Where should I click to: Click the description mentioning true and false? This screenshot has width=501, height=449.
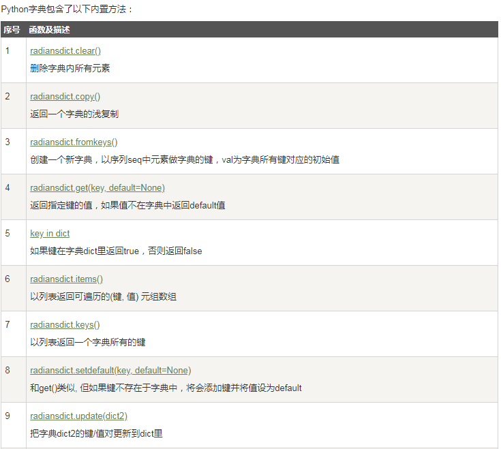click(x=116, y=251)
